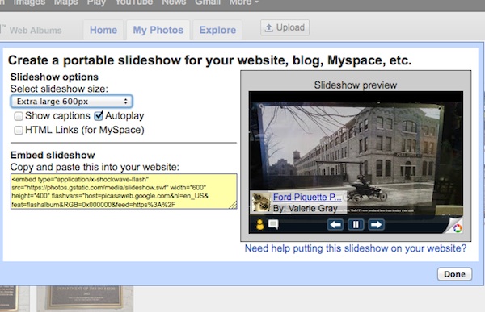Click the previous slide arrow in preview

tap(335, 224)
